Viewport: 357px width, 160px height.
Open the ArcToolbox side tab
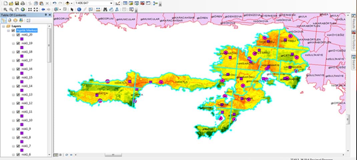pyautogui.click(x=354, y=41)
